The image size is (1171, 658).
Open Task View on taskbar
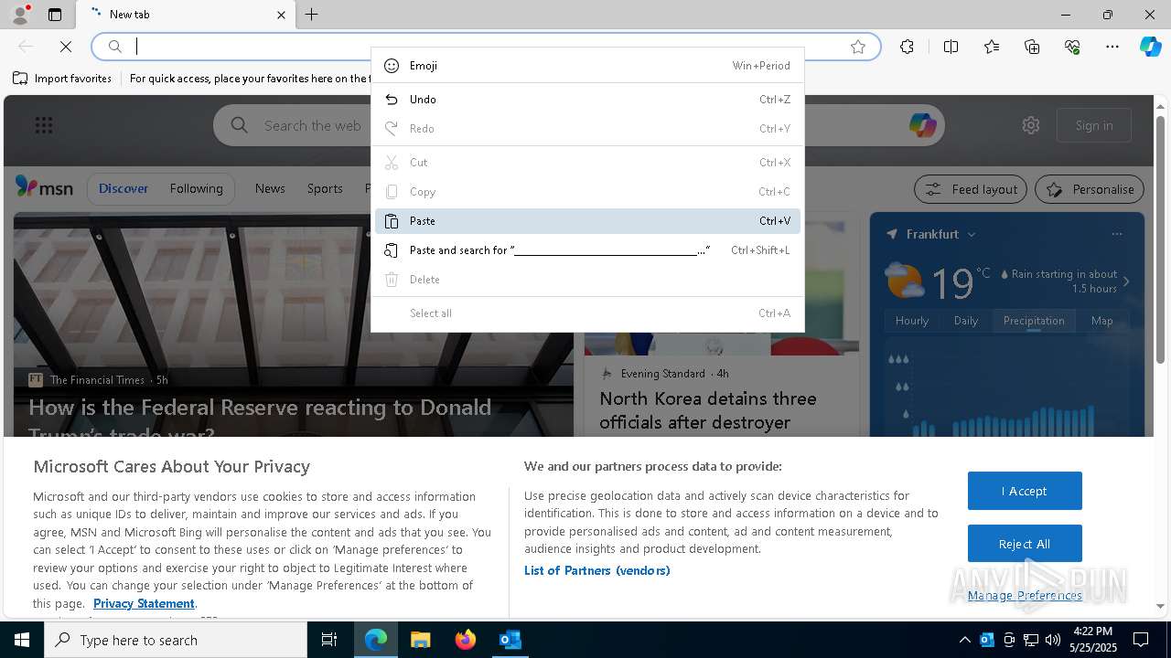click(x=329, y=640)
